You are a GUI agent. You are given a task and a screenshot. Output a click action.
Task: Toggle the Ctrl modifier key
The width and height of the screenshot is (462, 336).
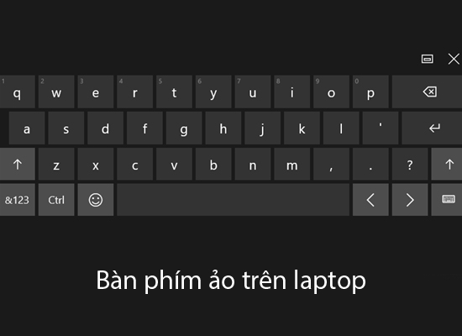pyautogui.click(x=56, y=200)
